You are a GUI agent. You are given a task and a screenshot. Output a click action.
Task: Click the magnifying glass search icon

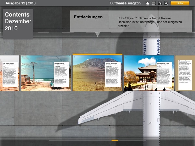pyautogui.click(x=166, y=3)
